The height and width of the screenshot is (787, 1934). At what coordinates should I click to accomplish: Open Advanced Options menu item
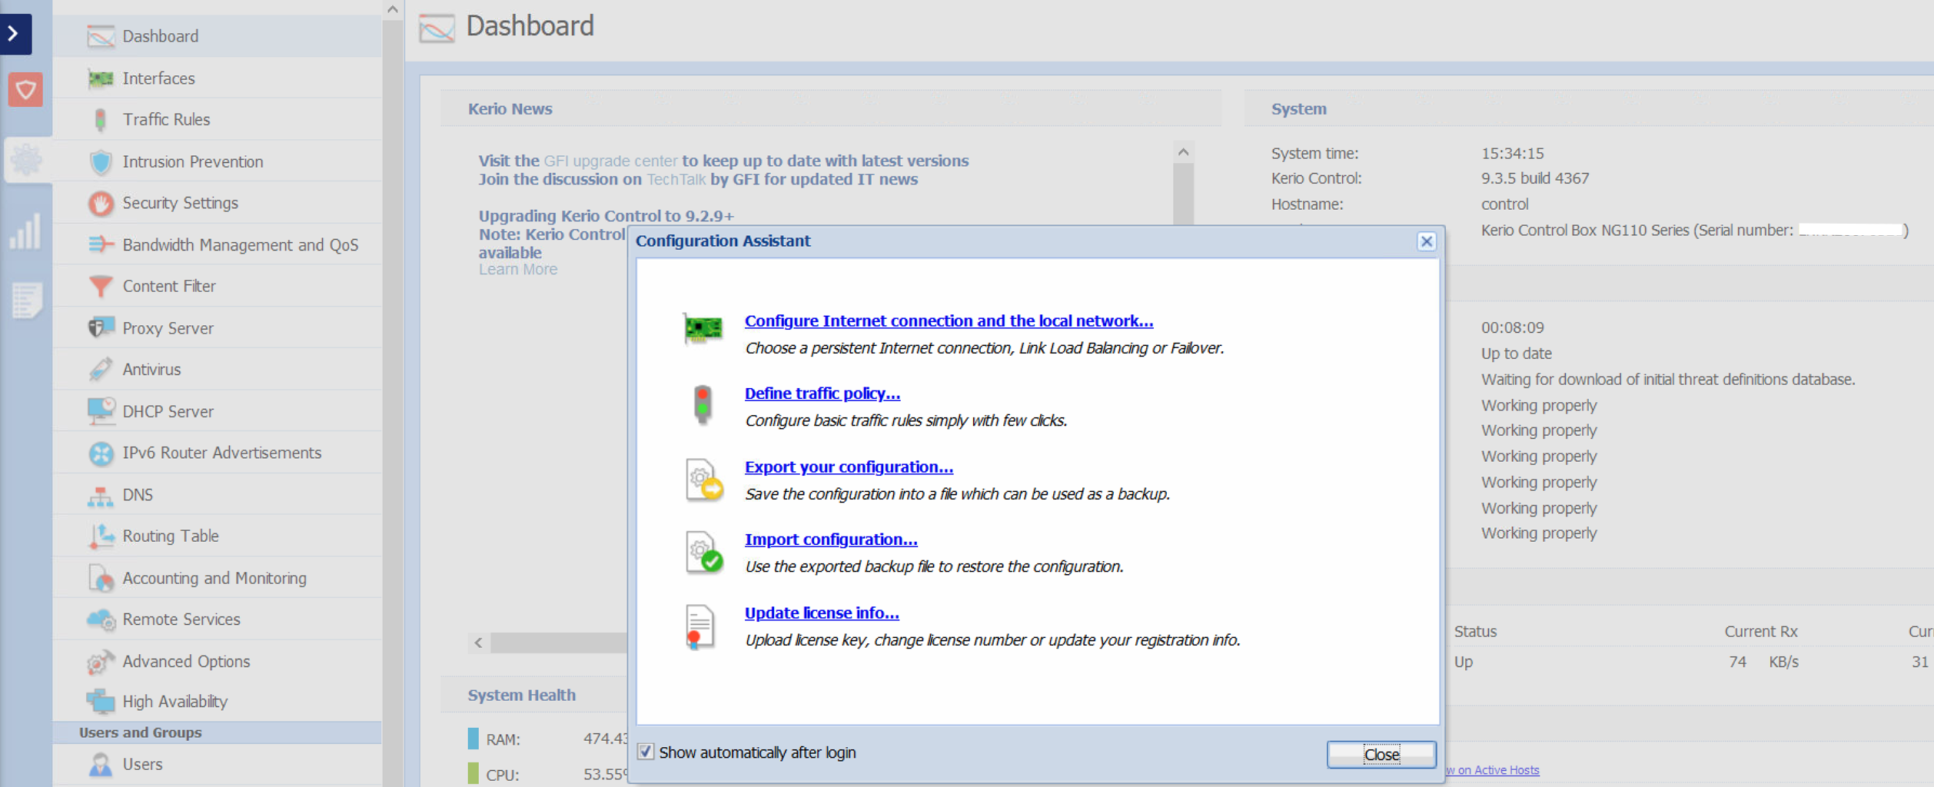[217, 661]
